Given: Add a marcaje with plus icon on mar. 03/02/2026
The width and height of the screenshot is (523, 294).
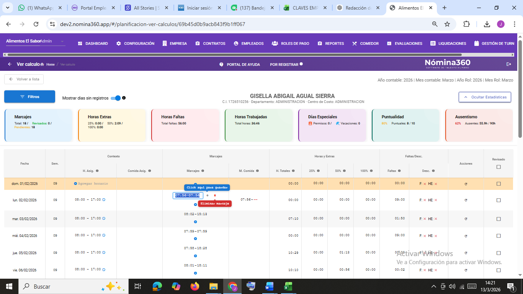Looking at the screenshot, I should pos(195,222).
